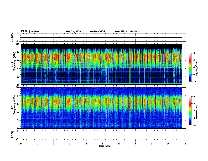
Task: Click inside the ch.1 spectrogram panel
Action: pyautogui.click(x=101, y=64)
